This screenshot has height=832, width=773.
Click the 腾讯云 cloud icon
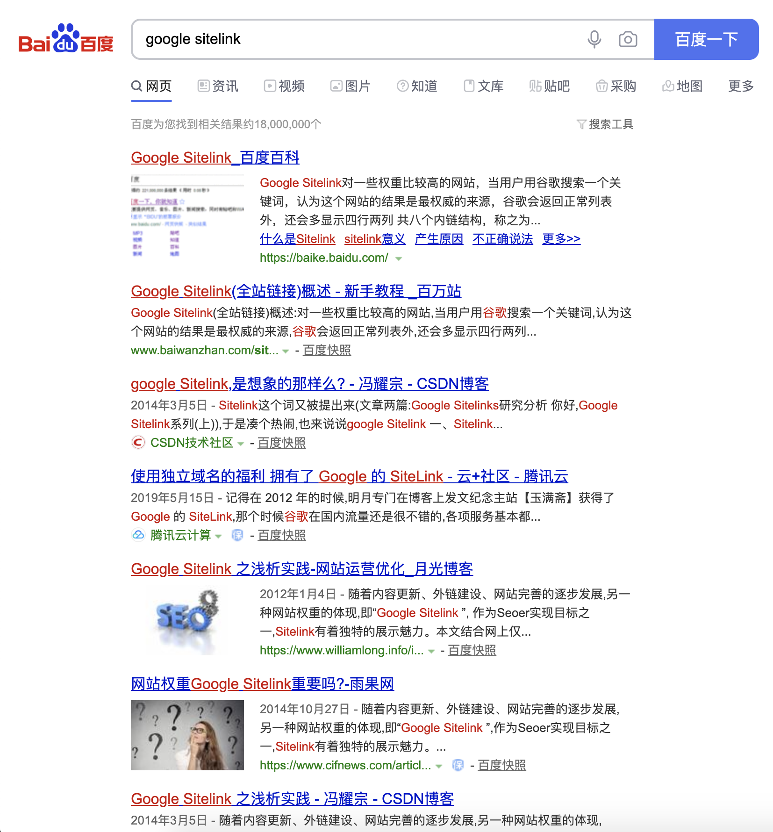[x=138, y=535]
